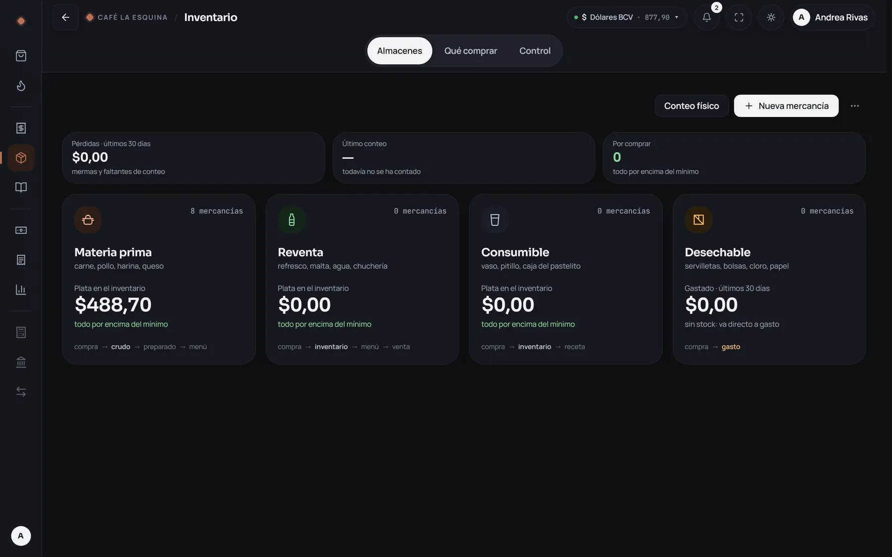Open the cash banknote sidebar icon
892x557 pixels.
coord(21,230)
